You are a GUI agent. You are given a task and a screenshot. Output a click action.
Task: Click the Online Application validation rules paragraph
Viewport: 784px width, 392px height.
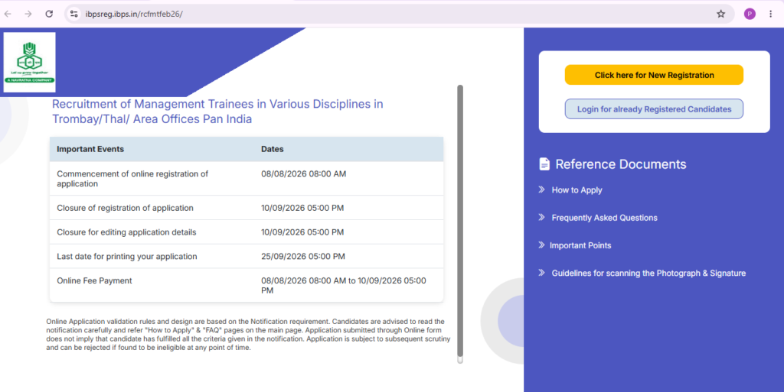pos(248,335)
